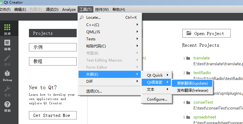Viewport: 243px width, 124px height.
Task: Click folder icon beside testRadio project
Action: (188, 73)
